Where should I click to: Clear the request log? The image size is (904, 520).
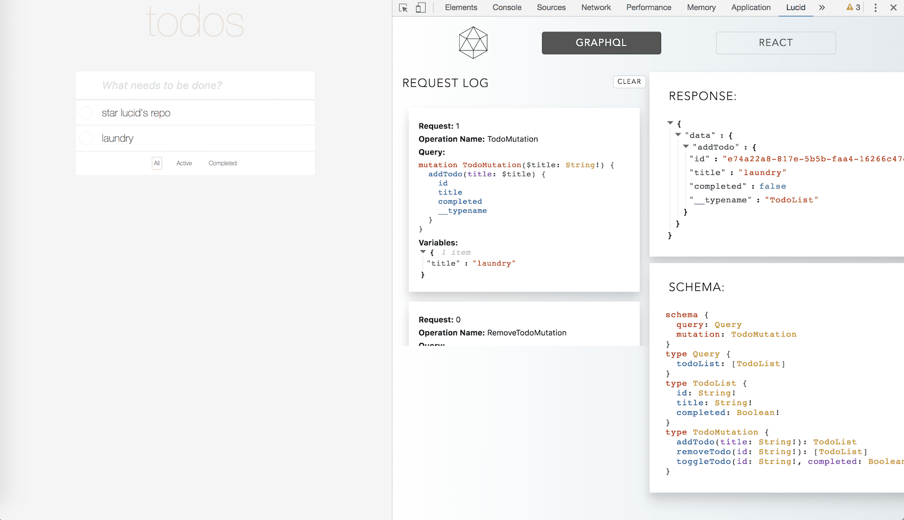[x=629, y=82]
